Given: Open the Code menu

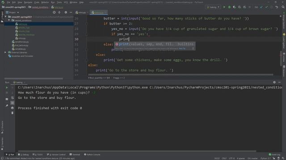Looking at the screenshot, I should click(37, 2).
